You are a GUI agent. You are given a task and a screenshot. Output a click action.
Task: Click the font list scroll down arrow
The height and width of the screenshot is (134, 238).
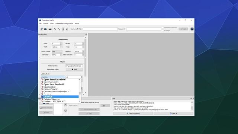pos(80,102)
